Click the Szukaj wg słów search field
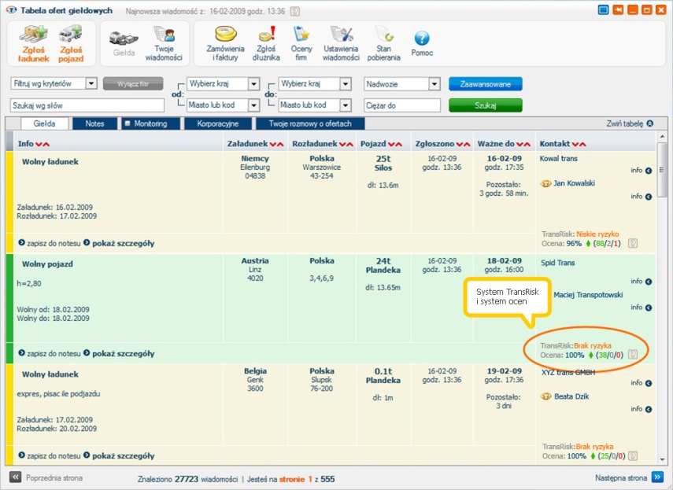The width and height of the screenshot is (673, 490). pos(87,105)
